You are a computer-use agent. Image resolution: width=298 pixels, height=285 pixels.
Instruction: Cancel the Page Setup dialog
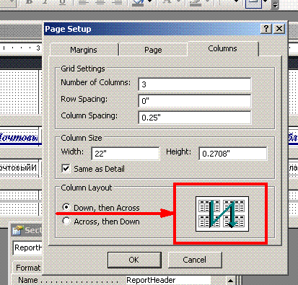click(195, 260)
